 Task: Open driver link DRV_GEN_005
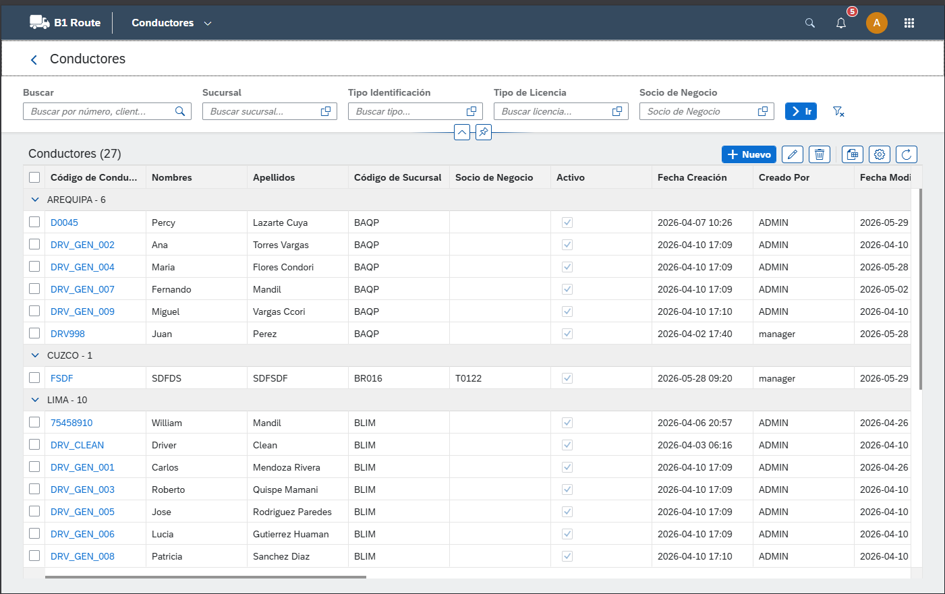tap(82, 512)
